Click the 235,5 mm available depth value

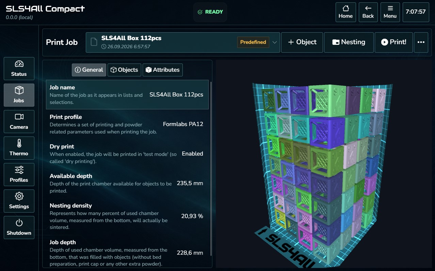point(190,183)
